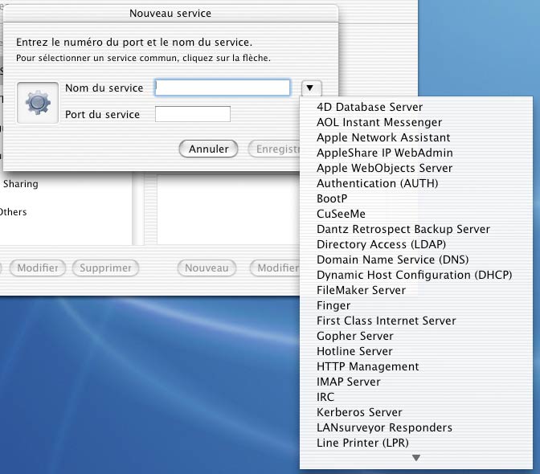This screenshot has height=474, width=540.
Task: Click the Nom du service field
Action: (x=223, y=88)
